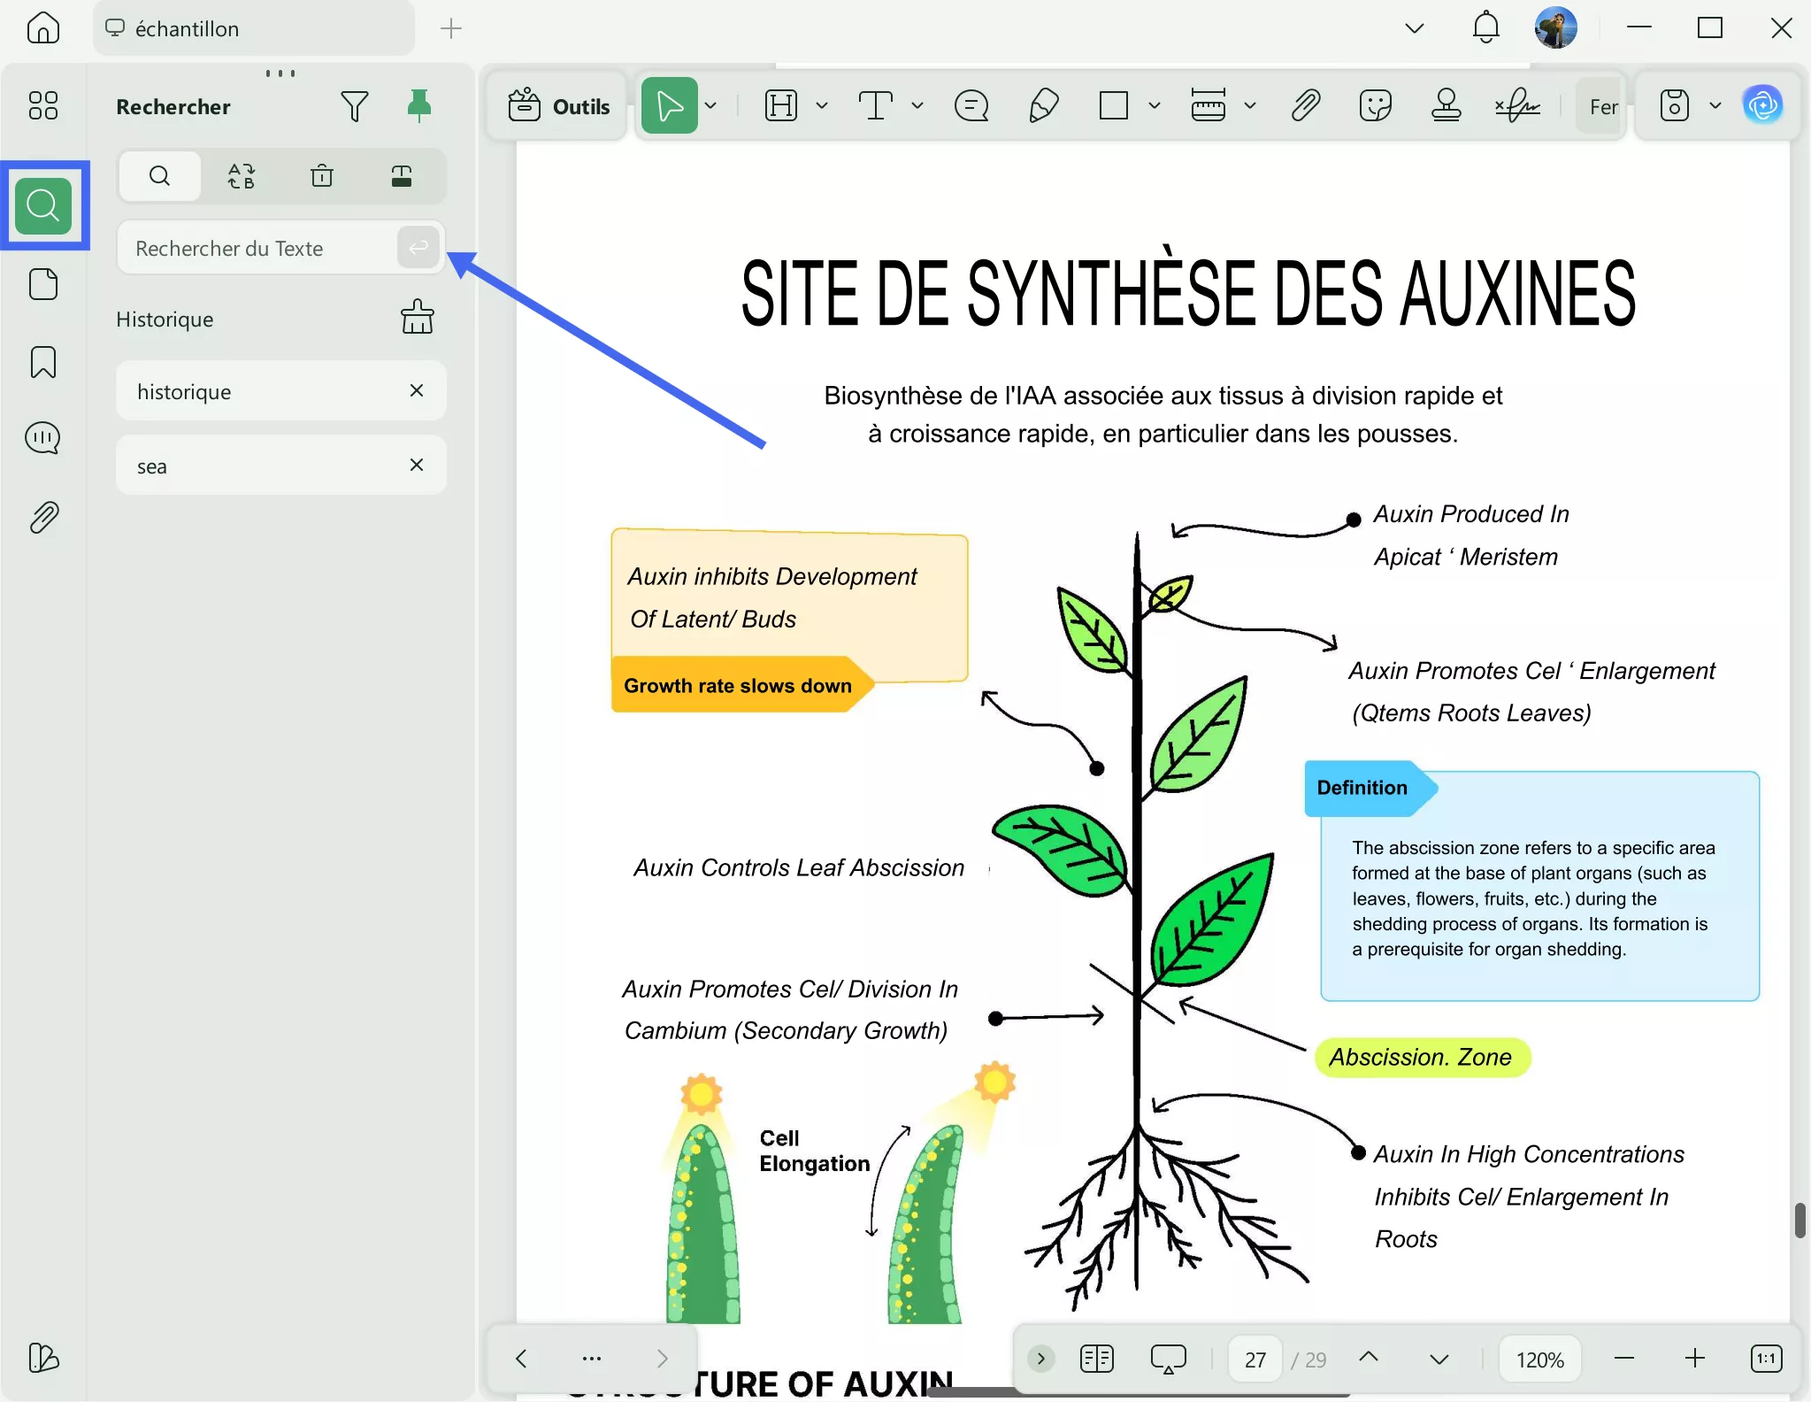Click the Fer button to close editing
1811x1402 pixels.
click(x=1601, y=105)
